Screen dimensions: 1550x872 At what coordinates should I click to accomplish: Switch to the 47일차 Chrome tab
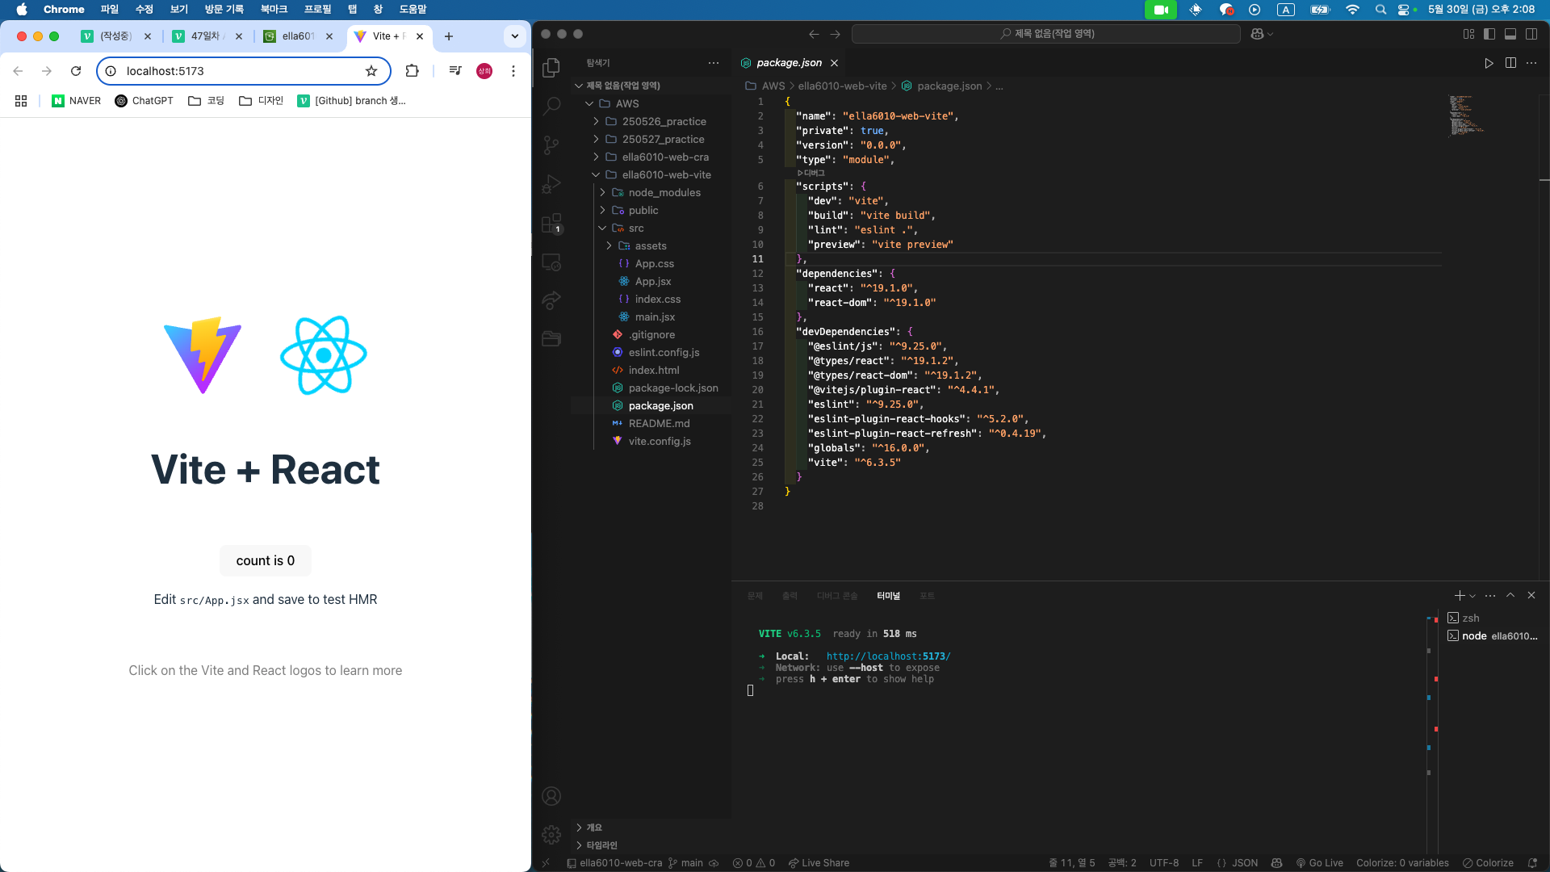(206, 36)
